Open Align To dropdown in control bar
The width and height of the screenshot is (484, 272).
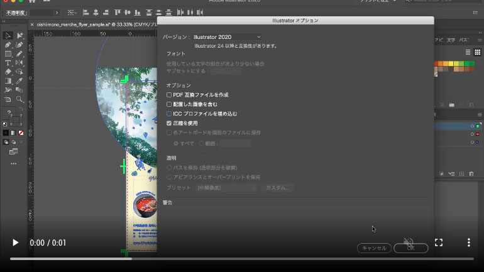(x=72, y=13)
